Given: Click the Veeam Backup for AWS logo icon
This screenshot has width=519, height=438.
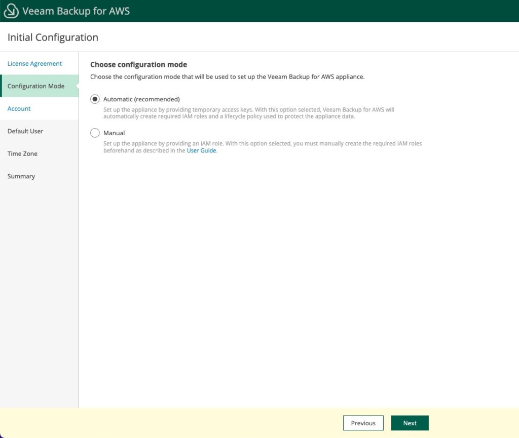Looking at the screenshot, I should pyautogui.click(x=11, y=11).
